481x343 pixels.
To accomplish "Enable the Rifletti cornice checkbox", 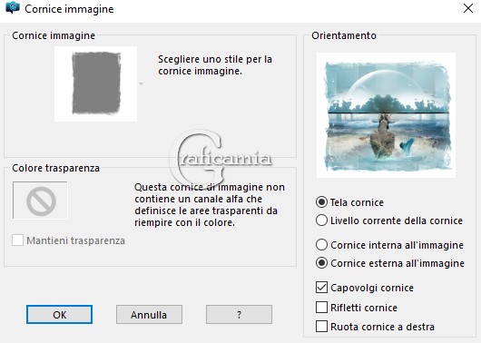I will coord(321,307).
